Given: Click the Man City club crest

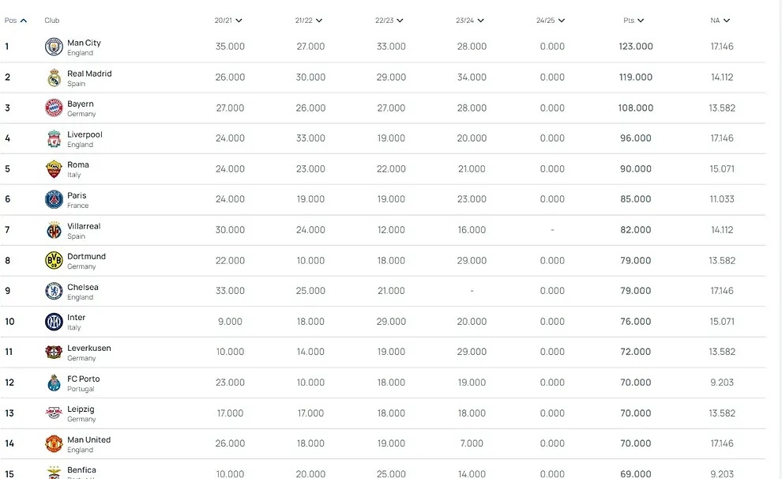Looking at the screenshot, I should tap(54, 47).
